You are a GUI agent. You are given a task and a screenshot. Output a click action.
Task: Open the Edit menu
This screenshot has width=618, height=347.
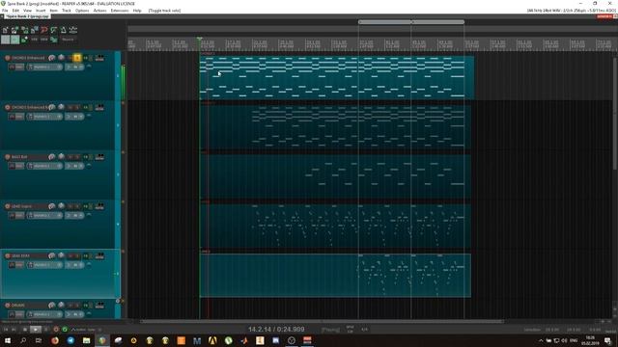(15, 11)
